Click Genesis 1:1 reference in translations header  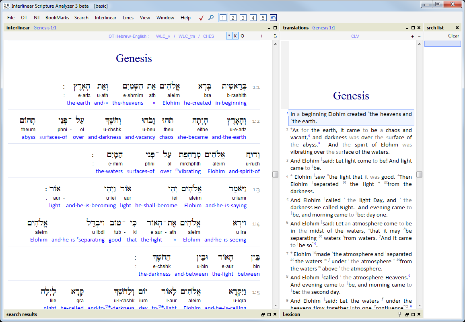[x=323, y=28]
